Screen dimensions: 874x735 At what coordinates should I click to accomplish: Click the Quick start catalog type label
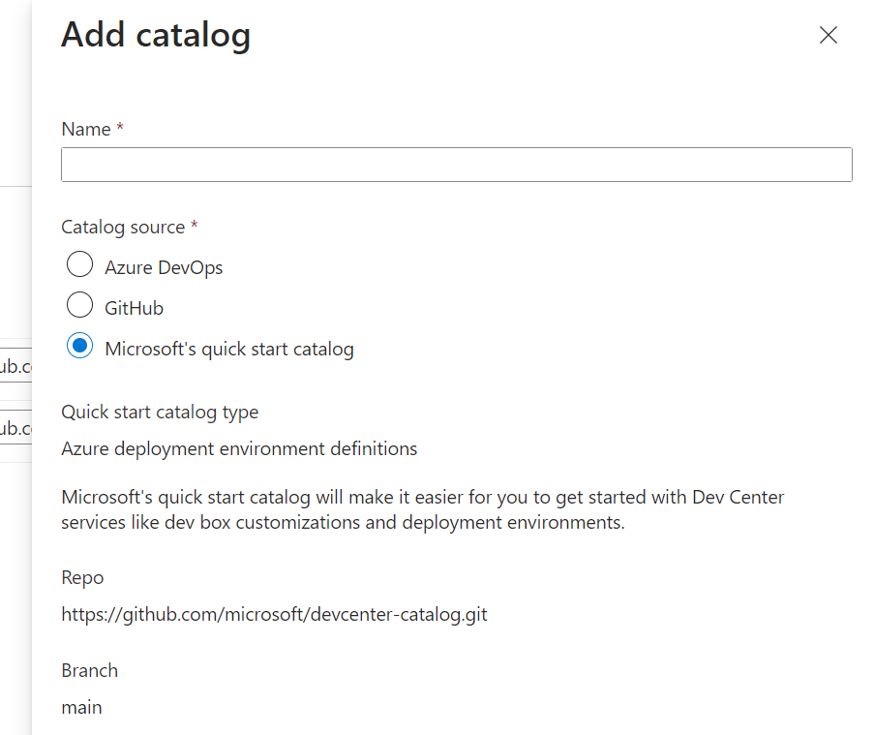tap(160, 412)
